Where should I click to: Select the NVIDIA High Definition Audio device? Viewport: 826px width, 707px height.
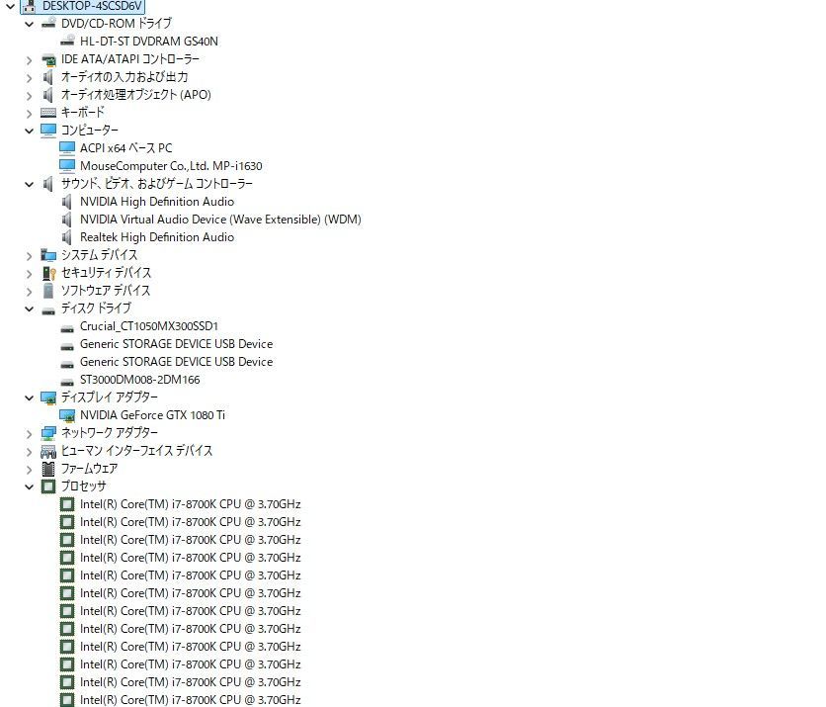[157, 202]
